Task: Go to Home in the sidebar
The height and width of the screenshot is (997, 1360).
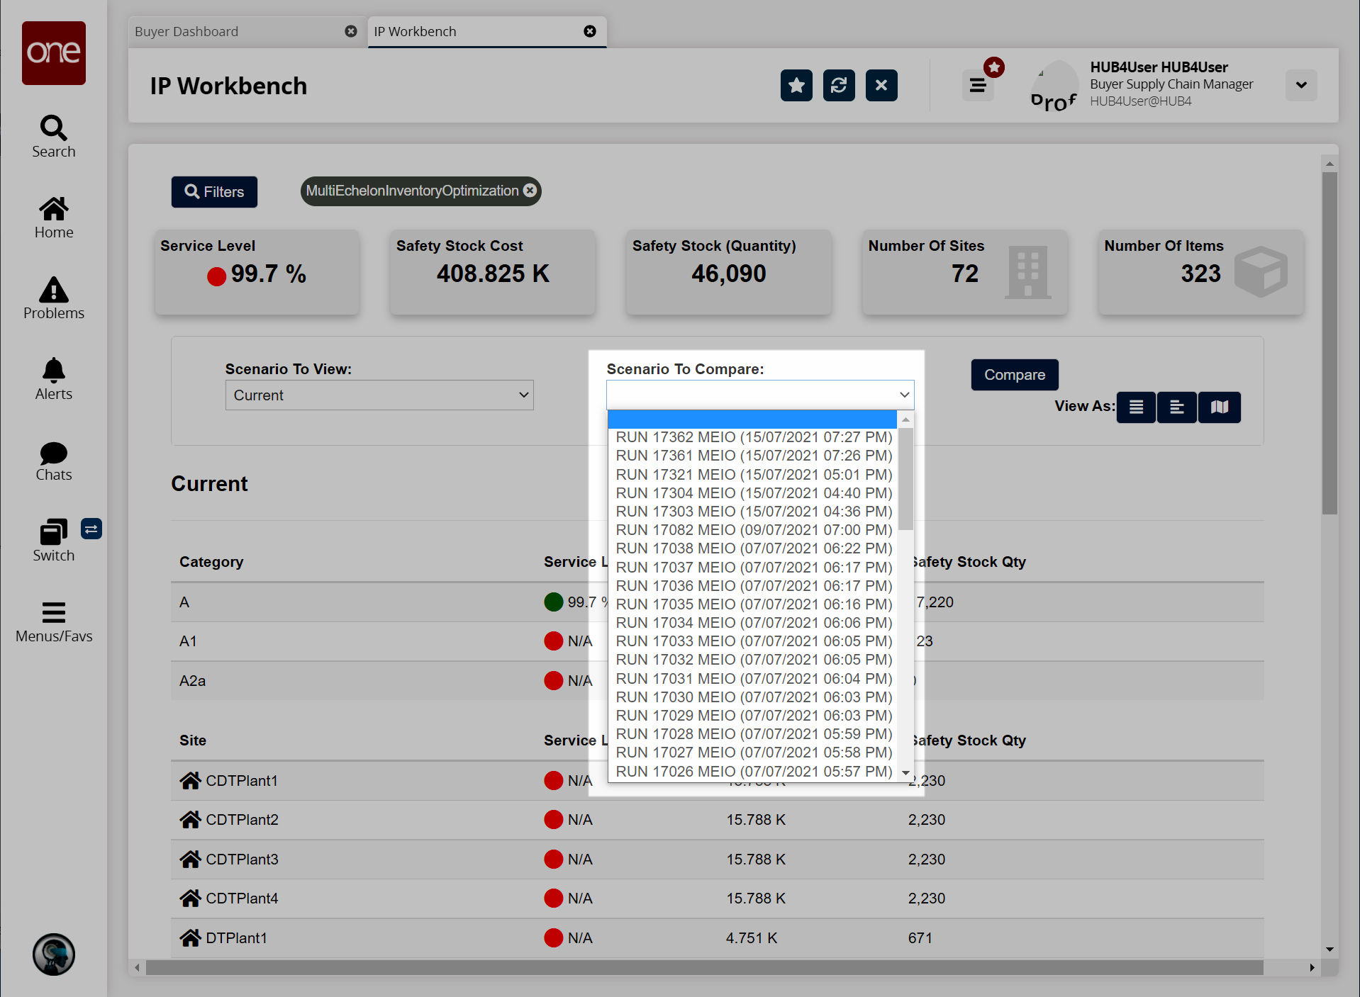Action: 53,218
